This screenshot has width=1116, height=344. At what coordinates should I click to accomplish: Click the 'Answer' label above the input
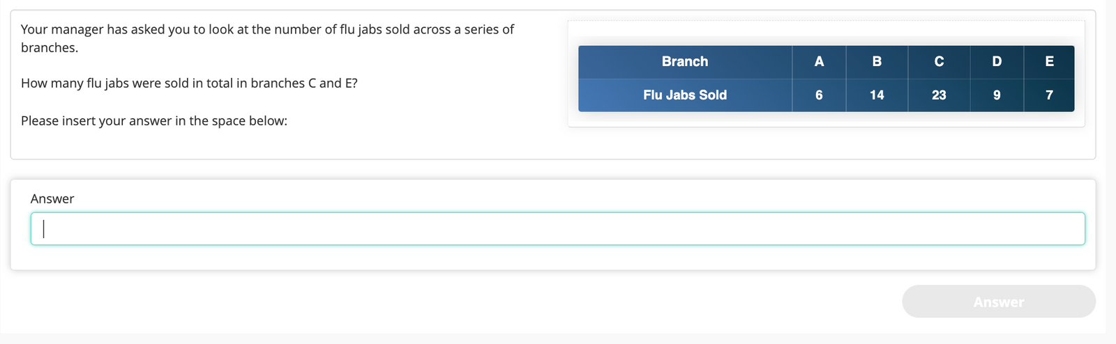pos(52,199)
